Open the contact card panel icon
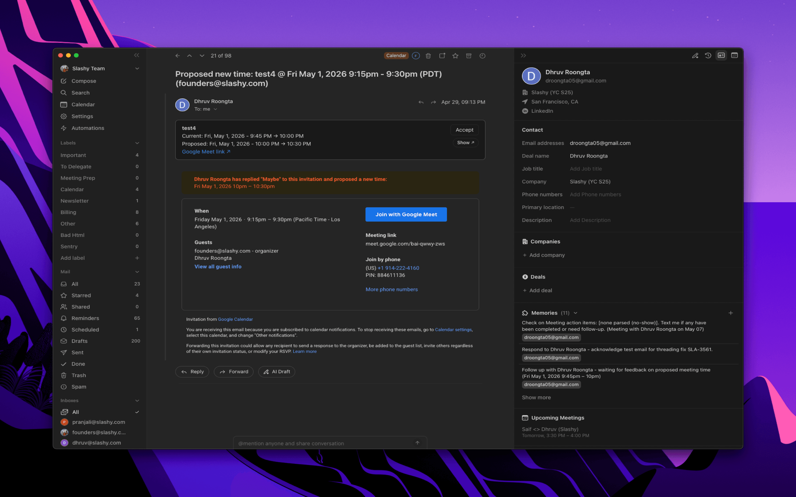 [721, 56]
